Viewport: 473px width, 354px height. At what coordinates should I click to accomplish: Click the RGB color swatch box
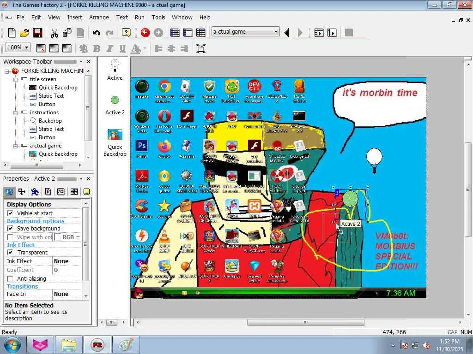[x=57, y=237]
